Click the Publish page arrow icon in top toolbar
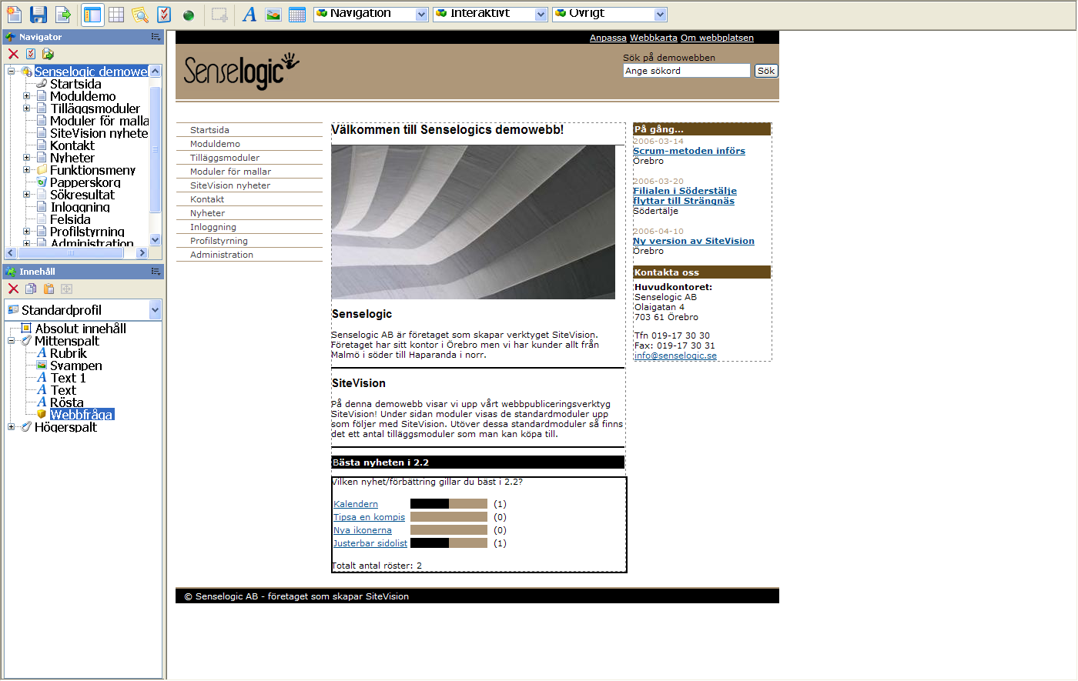Image resolution: width=1078 pixels, height=681 pixels. pyautogui.click(x=63, y=14)
